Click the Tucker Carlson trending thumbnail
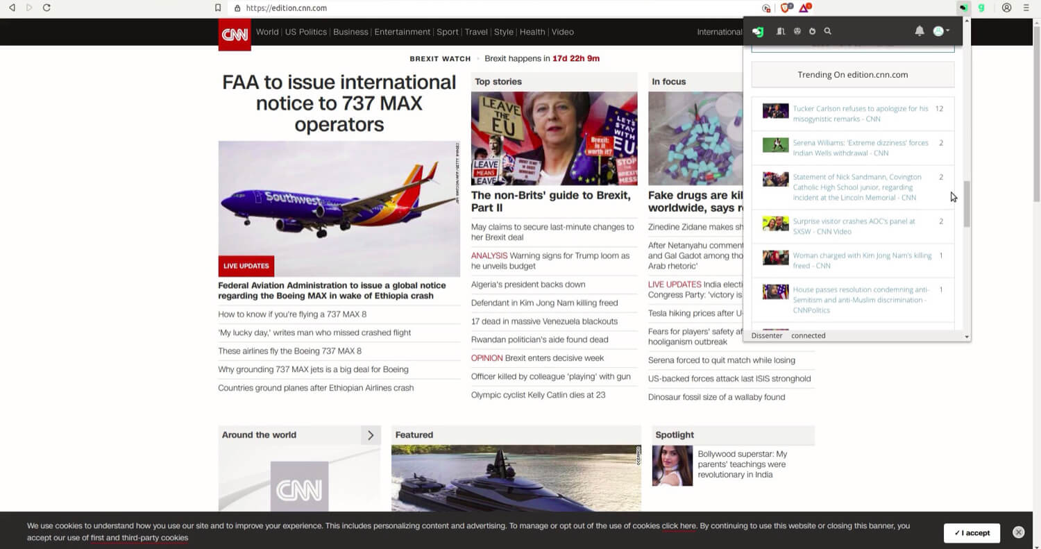Image resolution: width=1041 pixels, height=549 pixels. click(776, 111)
